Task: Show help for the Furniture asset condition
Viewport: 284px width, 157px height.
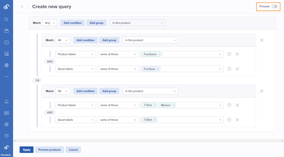Action: (229, 69)
